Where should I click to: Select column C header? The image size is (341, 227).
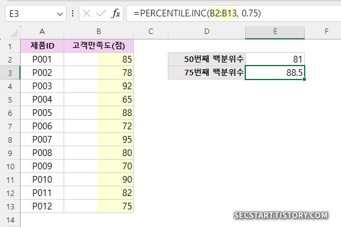(151, 32)
